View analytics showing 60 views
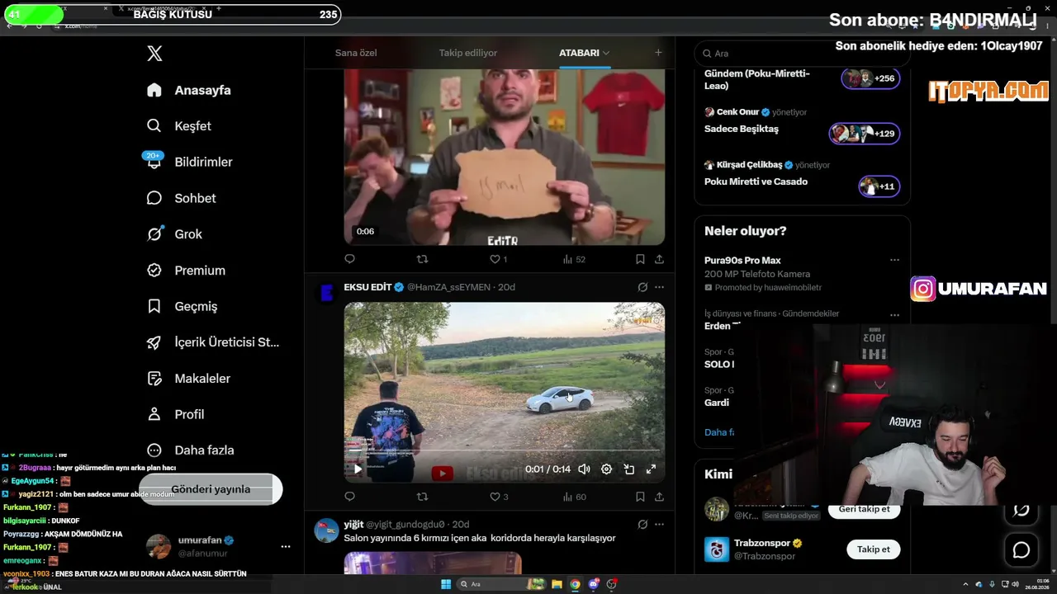Viewport: 1057px width, 594px height. [574, 497]
